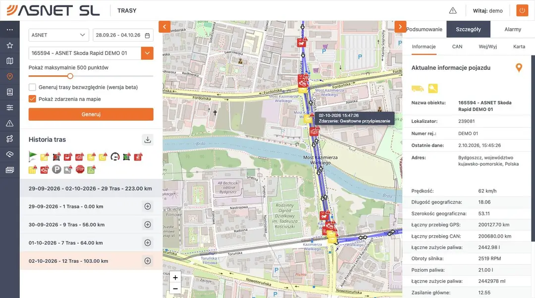
Task: Click the orange pin beside Aktualne informacje pojazdu
Action: click(x=519, y=68)
